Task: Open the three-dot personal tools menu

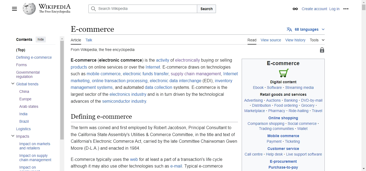Action: pyautogui.click(x=346, y=9)
